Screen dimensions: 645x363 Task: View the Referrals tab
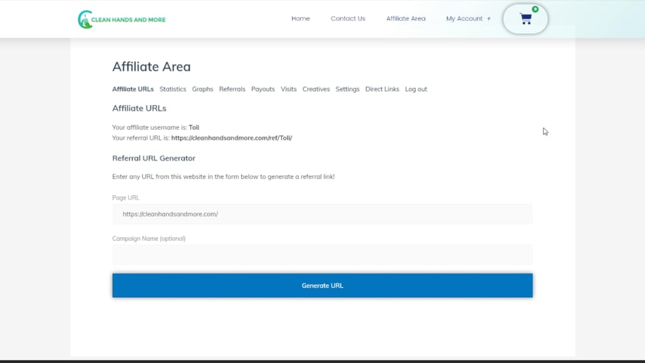click(x=232, y=89)
